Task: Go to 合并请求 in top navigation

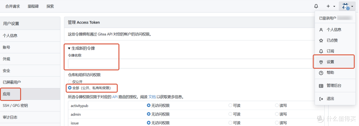Action: click(x=13, y=6)
